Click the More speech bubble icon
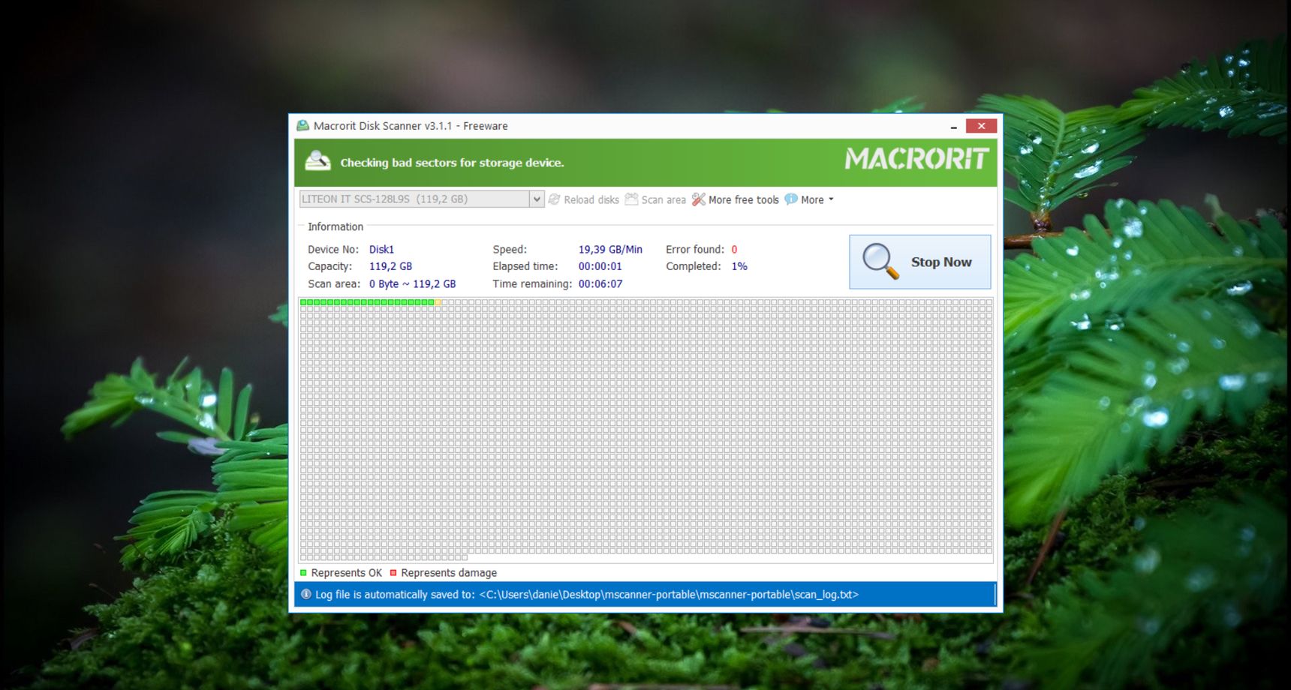 tap(790, 199)
